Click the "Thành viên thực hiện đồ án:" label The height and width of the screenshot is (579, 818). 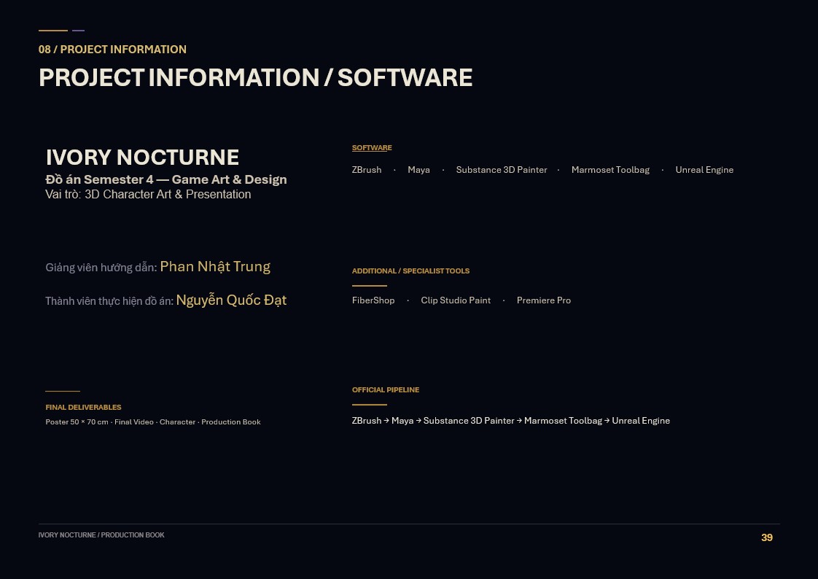109,301
